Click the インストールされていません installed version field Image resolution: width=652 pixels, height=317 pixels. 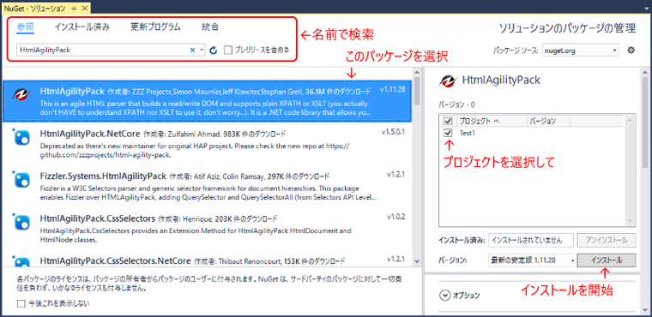tap(531, 240)
